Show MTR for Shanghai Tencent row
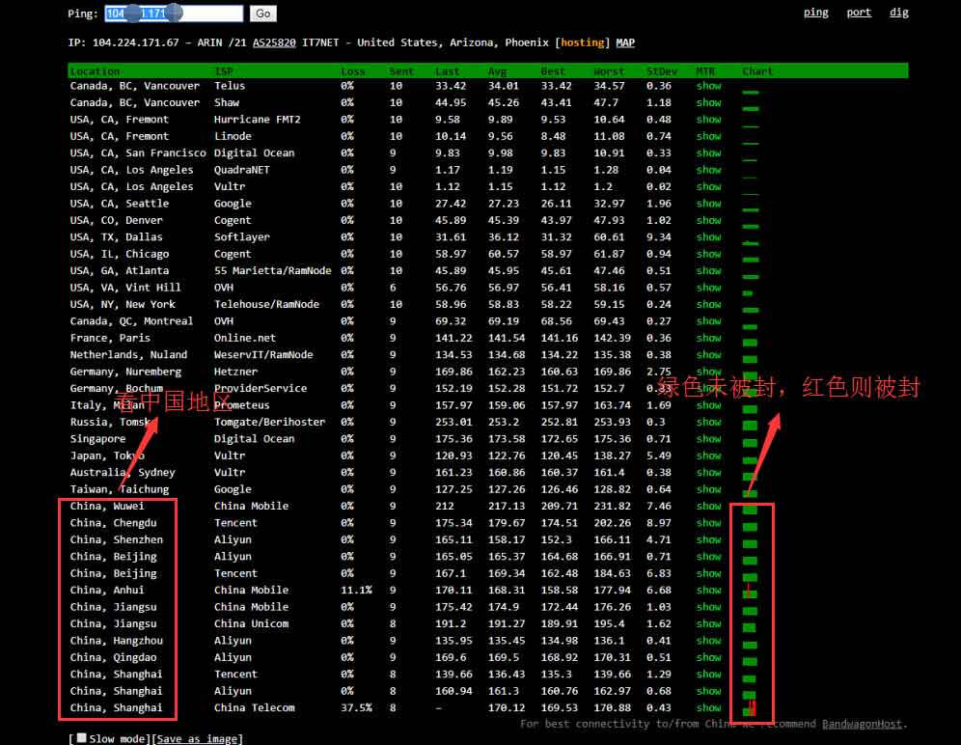961x745 pixels. (x=708, y=674)
